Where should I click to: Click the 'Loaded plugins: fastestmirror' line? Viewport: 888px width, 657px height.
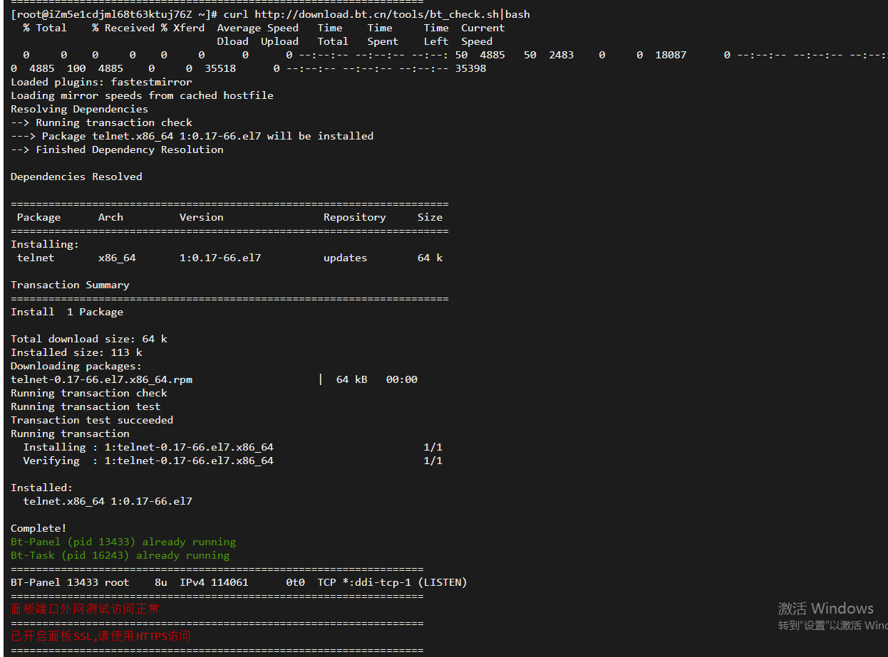pyautogui.click(x=101, y=82)
